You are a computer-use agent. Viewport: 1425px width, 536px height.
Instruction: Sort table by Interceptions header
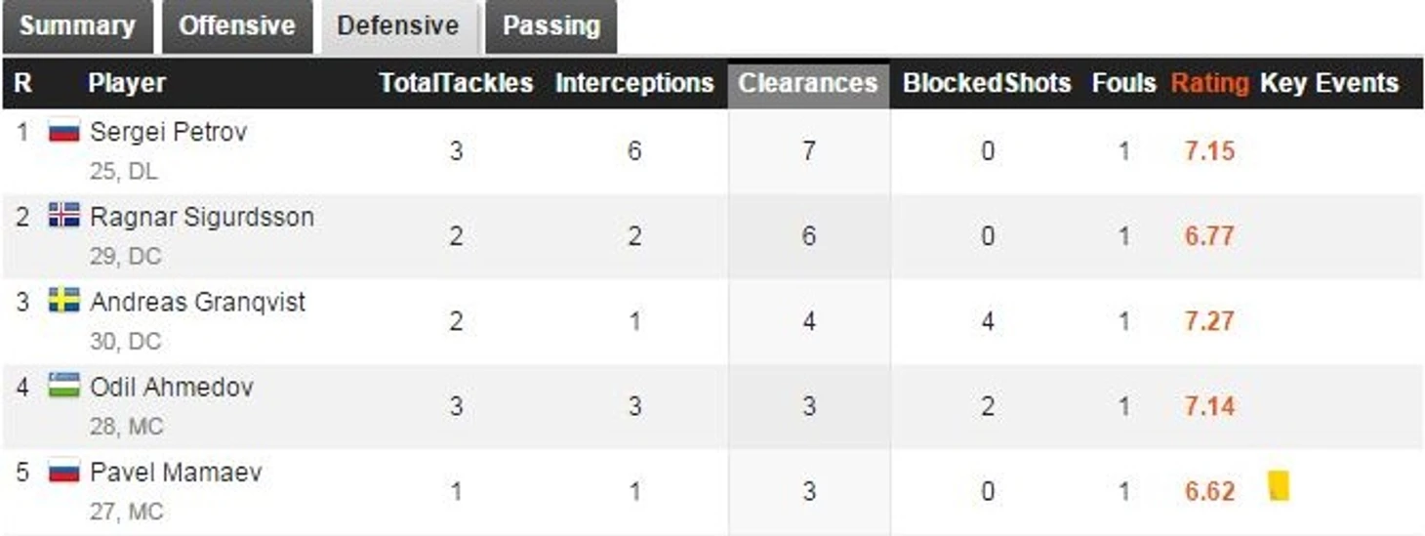point(634,84)
